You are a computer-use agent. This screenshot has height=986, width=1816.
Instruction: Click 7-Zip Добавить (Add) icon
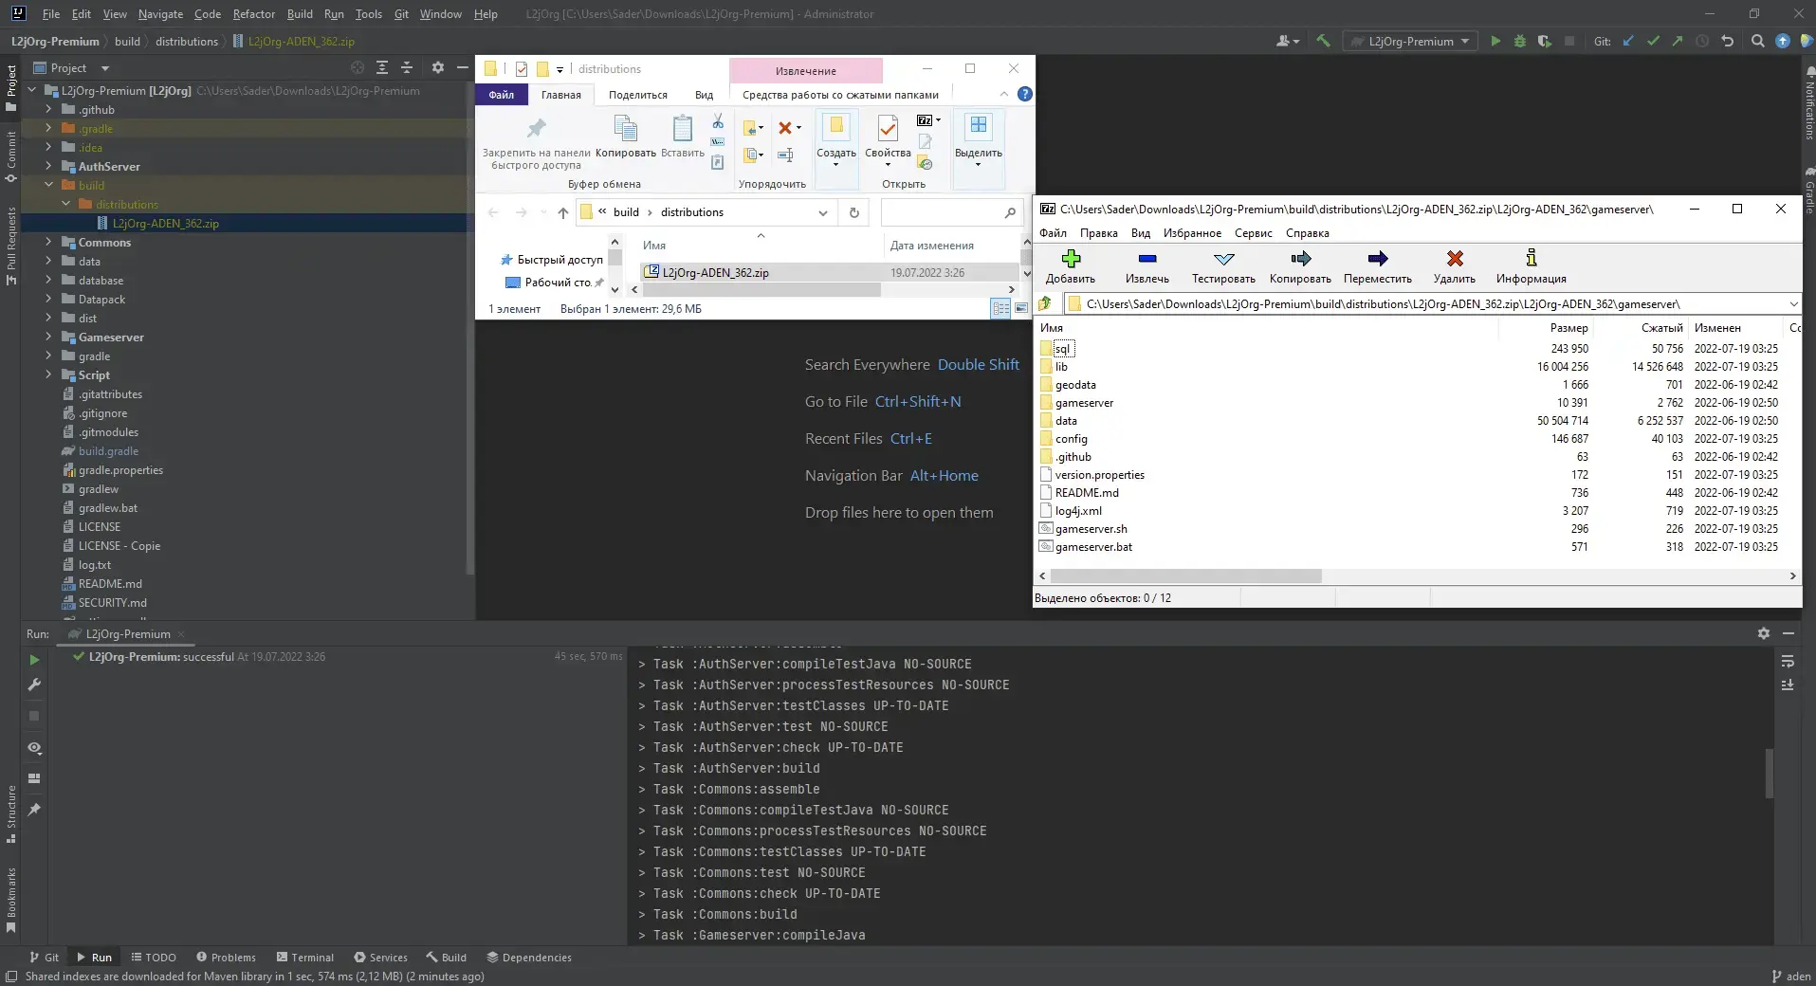pos(1071,258)
